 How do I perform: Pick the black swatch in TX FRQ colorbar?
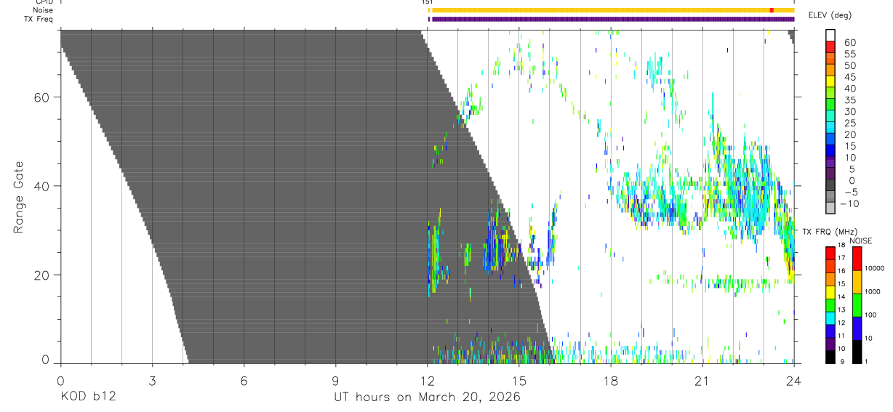[830, 357]
